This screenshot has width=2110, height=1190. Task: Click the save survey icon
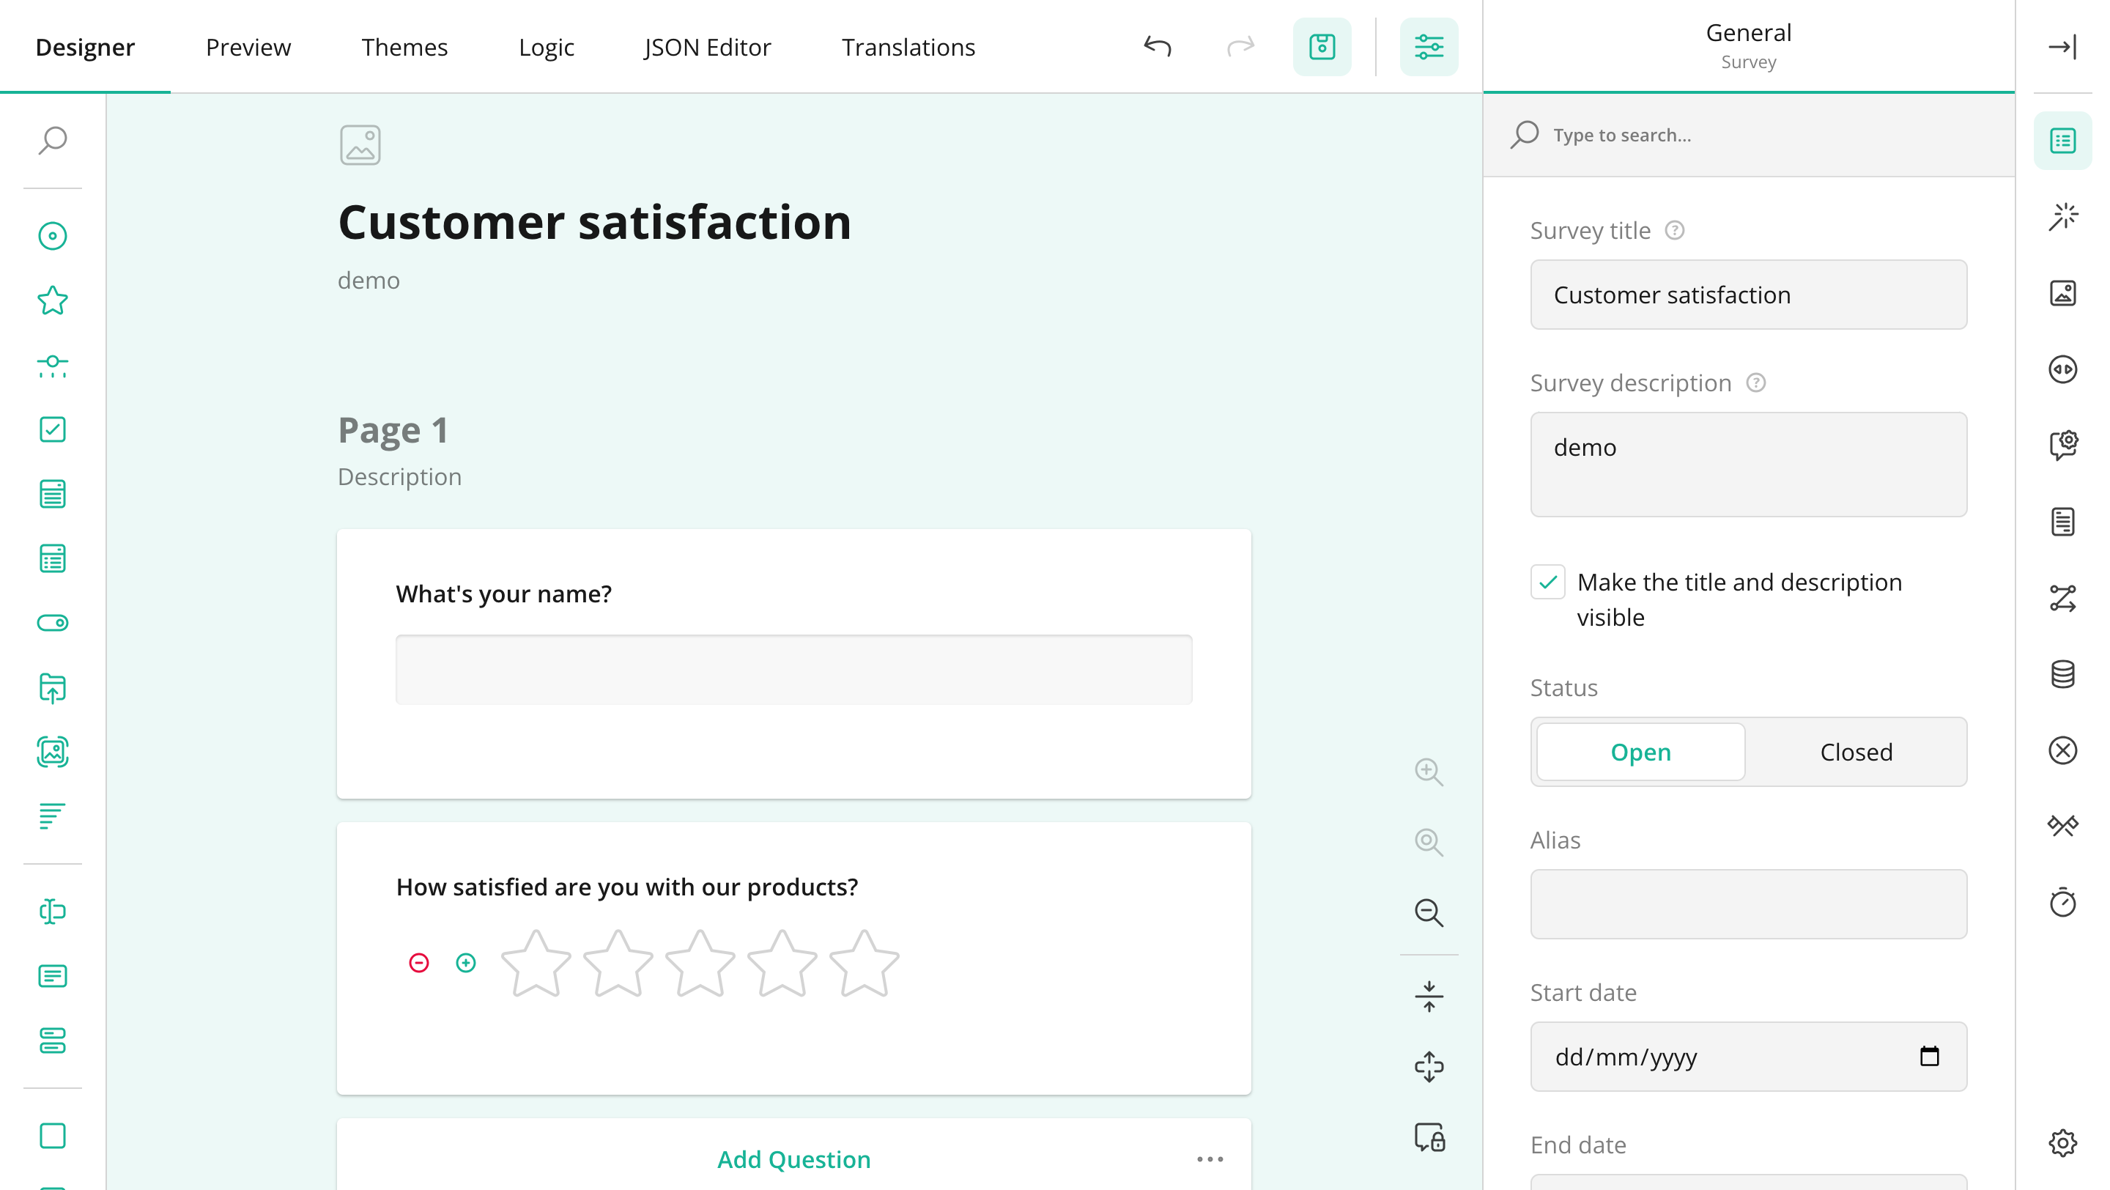click(1321, 47)
